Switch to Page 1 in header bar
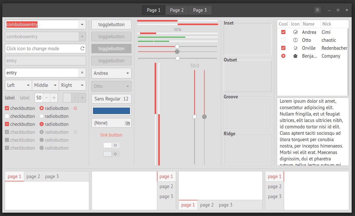 (154, 10)
